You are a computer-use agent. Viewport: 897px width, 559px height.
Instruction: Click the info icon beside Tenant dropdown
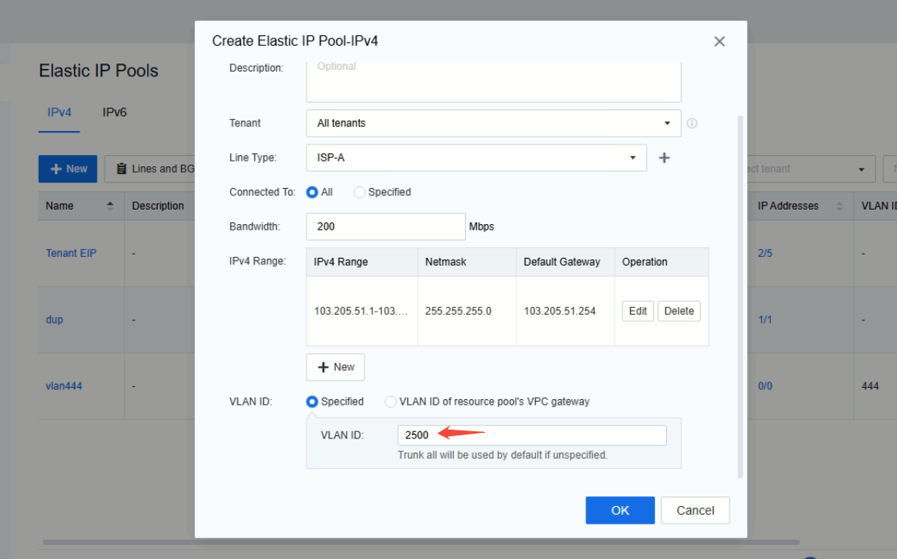pos(690,122)
